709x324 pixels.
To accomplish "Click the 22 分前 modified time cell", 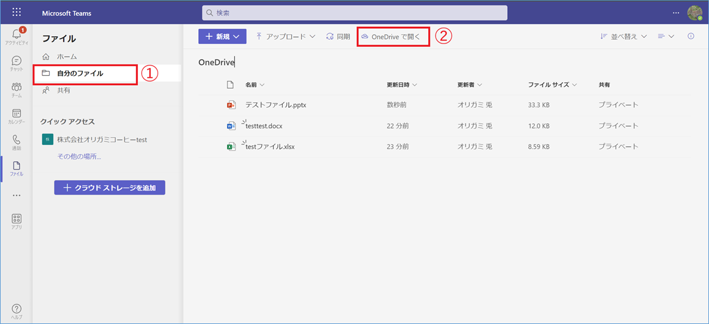I will [x=398, y=126].
